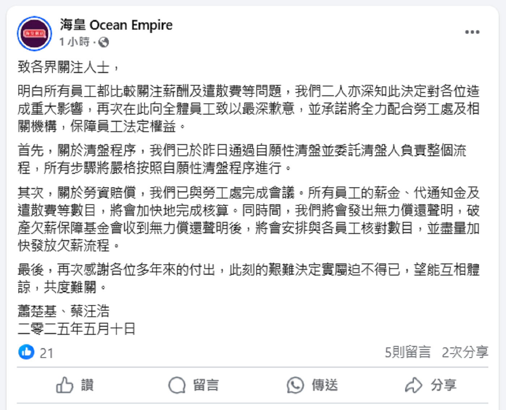Click the paragraph beginning with 其次
The image size is (506, 410).
coord(248,219)
